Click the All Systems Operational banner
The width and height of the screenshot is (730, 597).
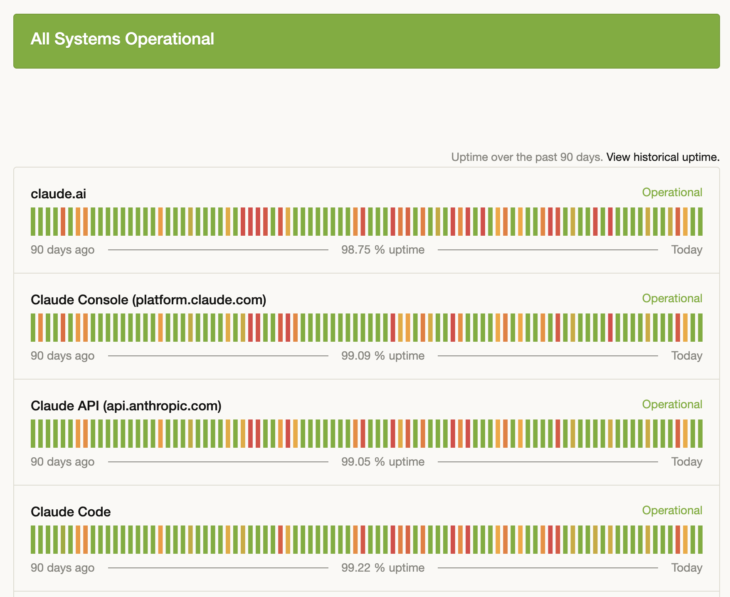(x=122, y=39)
